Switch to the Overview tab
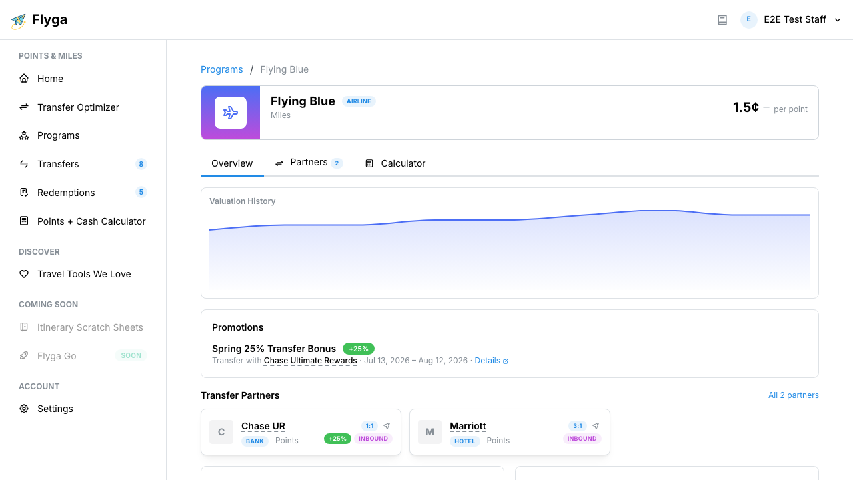 click(232, 163)
